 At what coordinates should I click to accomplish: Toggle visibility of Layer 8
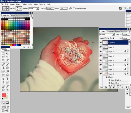click(101, 47)
